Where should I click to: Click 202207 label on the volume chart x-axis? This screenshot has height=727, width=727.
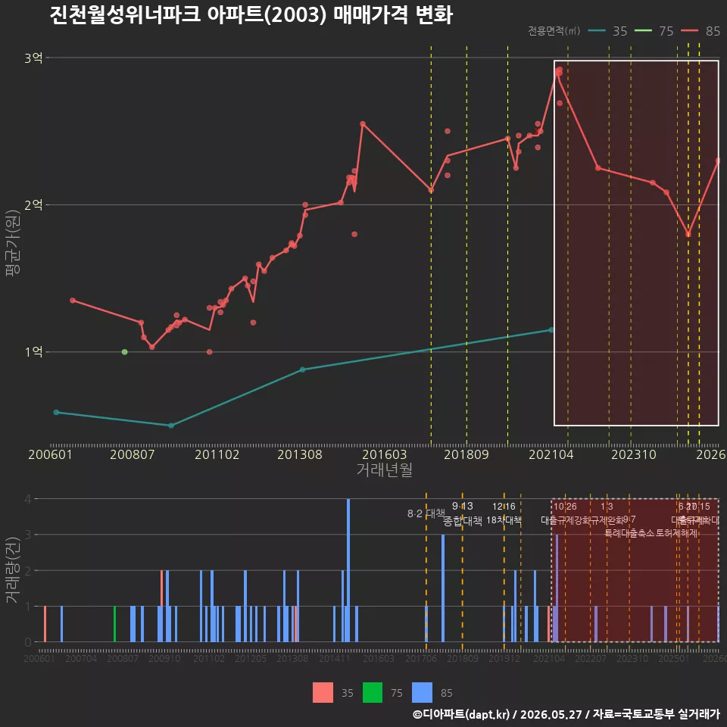pyautogui.click(x=590, y=658)
